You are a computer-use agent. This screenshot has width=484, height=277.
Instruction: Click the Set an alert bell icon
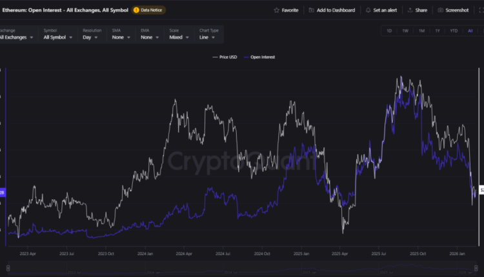click(368, 10)
